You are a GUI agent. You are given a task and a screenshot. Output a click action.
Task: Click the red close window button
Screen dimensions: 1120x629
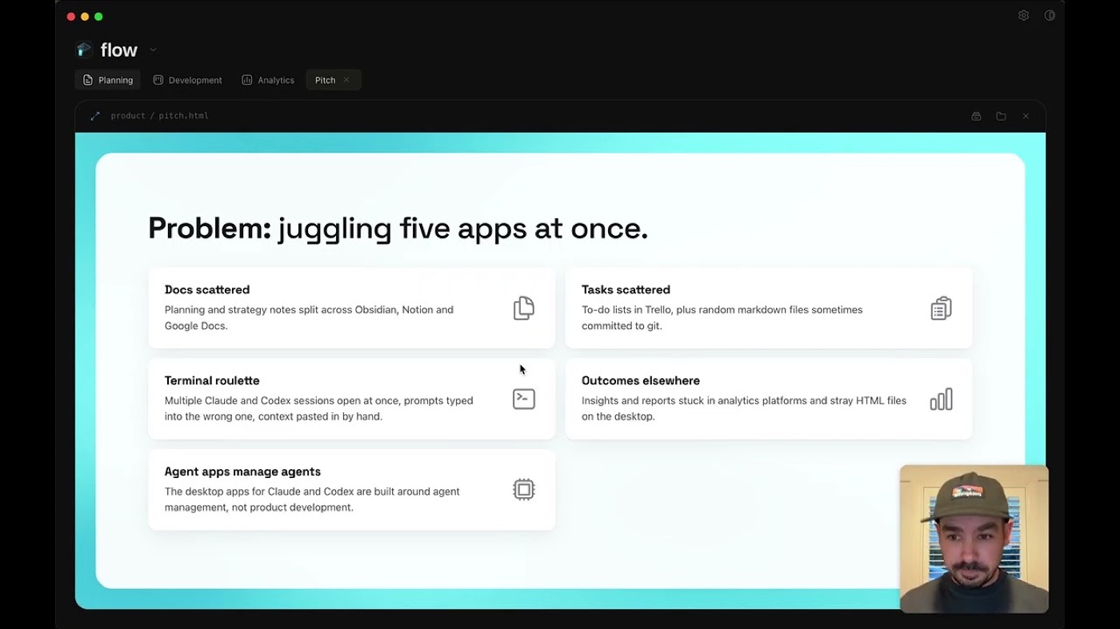pyautogui.click(x=70, y=17)
